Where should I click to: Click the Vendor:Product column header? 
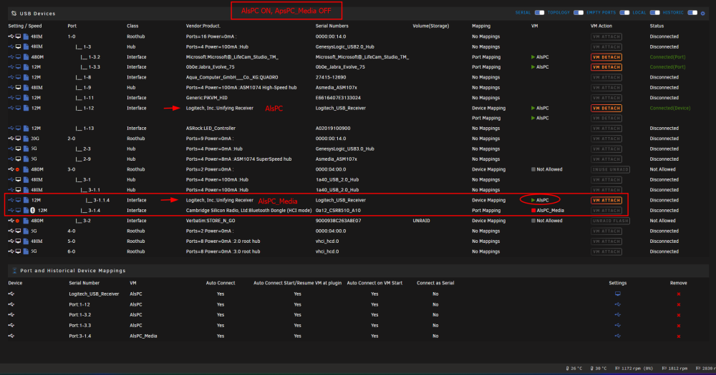pyautogui.click(x=203, y=26)
